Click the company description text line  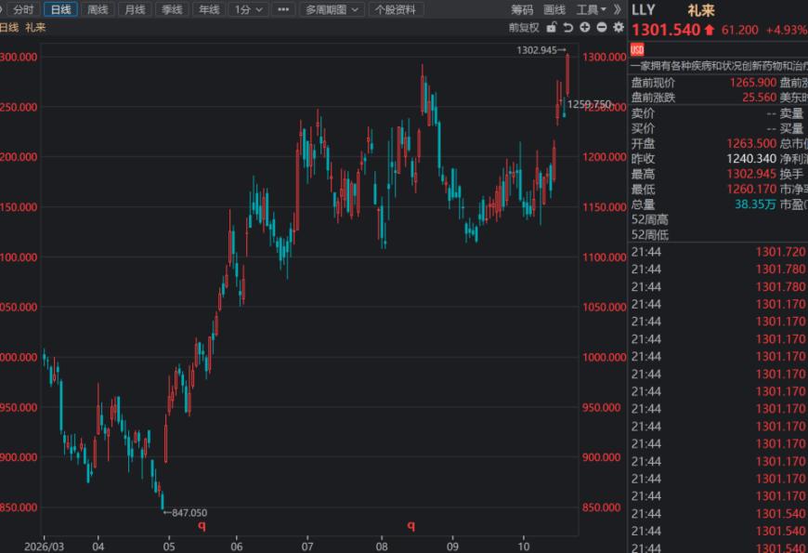[719, 65]
